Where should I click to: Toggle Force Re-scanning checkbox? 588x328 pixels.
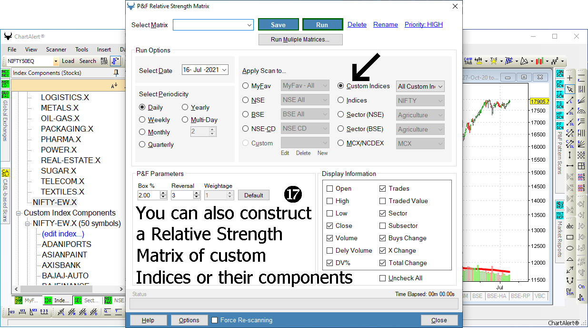pyautogui.click(x=215, y=320)
